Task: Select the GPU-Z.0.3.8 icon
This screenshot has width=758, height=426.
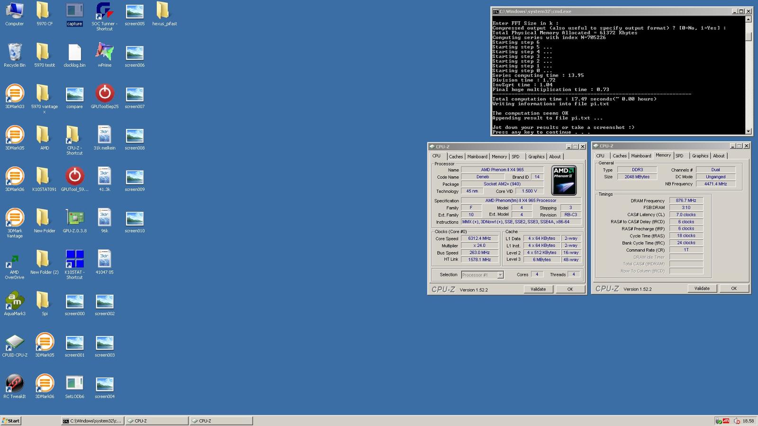Action: click(74, 221)
